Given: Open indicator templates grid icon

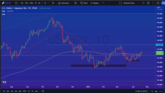Looking at the screenshot, I should [76, 3].
